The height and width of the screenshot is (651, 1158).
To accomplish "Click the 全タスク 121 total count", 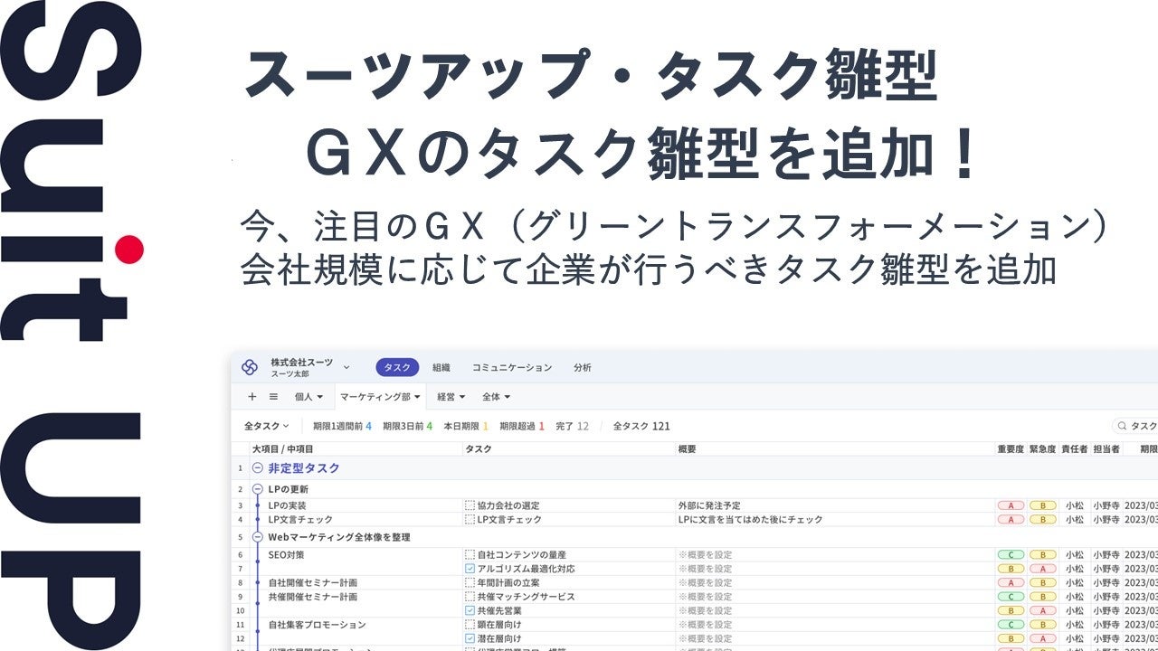I will [x=641, y=426].
